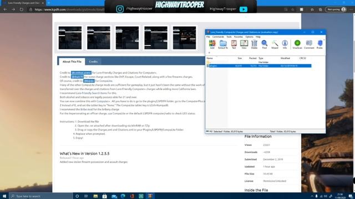Open the File menu in WinRAR
355x199 pixels.
[x=208, y=37]
